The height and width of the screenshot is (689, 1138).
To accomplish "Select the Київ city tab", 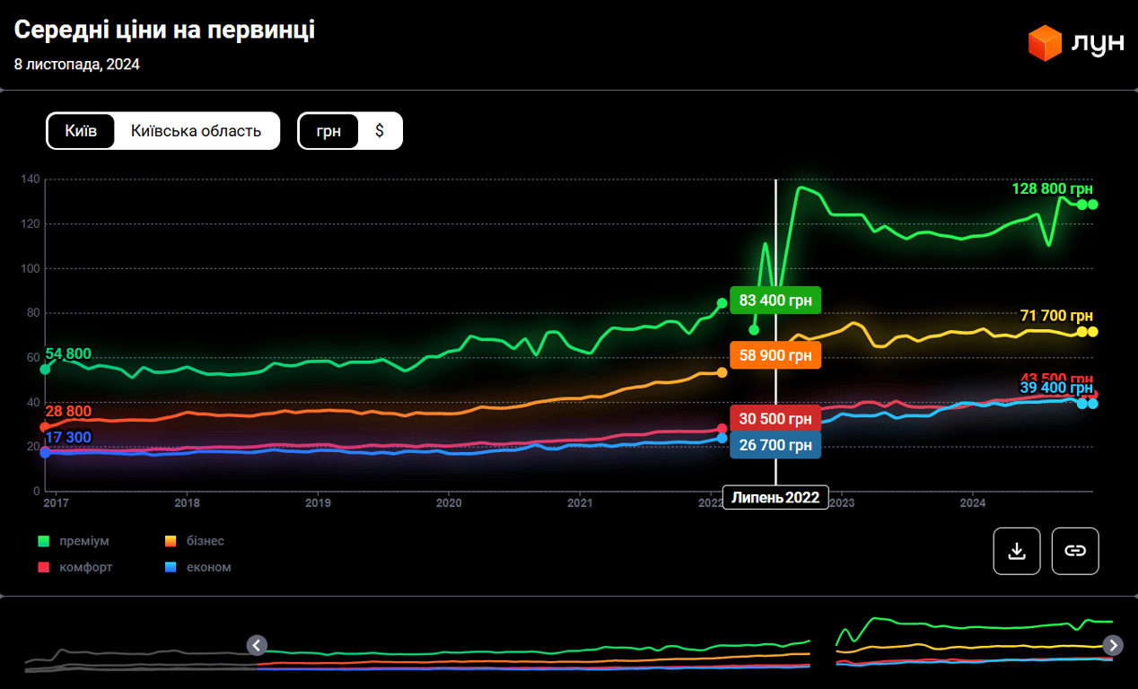I will tap(81, 131).
